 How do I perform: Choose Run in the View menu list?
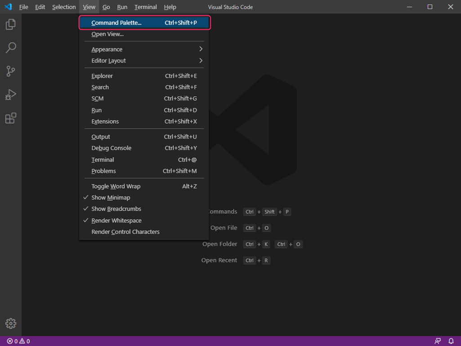tap(144, 110)
